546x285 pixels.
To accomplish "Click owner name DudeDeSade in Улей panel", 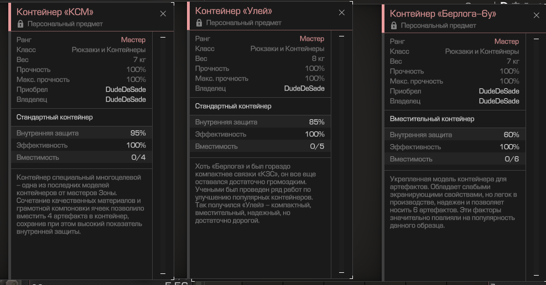I will click(304, 88).
